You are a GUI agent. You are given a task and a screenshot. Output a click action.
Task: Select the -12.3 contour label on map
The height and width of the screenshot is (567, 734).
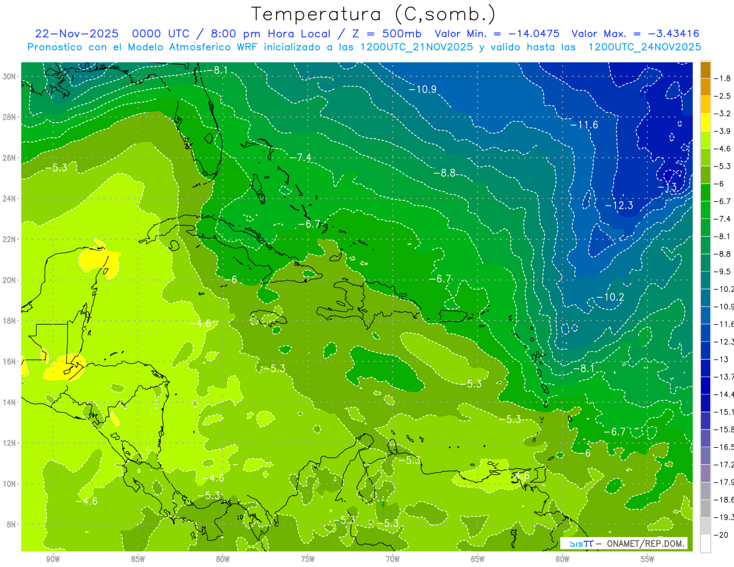(x=619, y=206)
